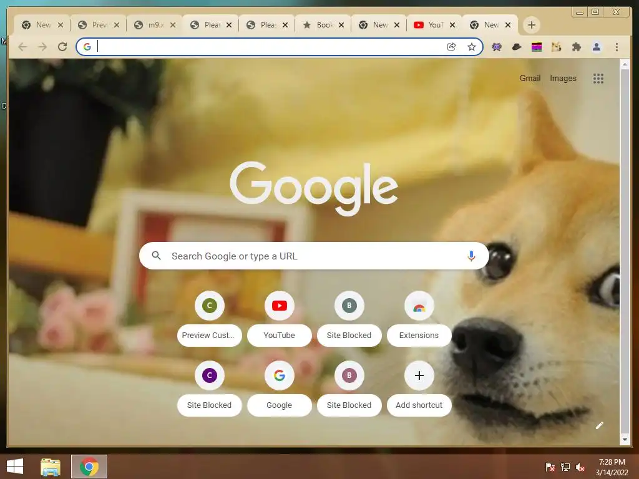639x479 pixels.
Task: Share this page using the address bar icon
Action: [x=452, y=47]
